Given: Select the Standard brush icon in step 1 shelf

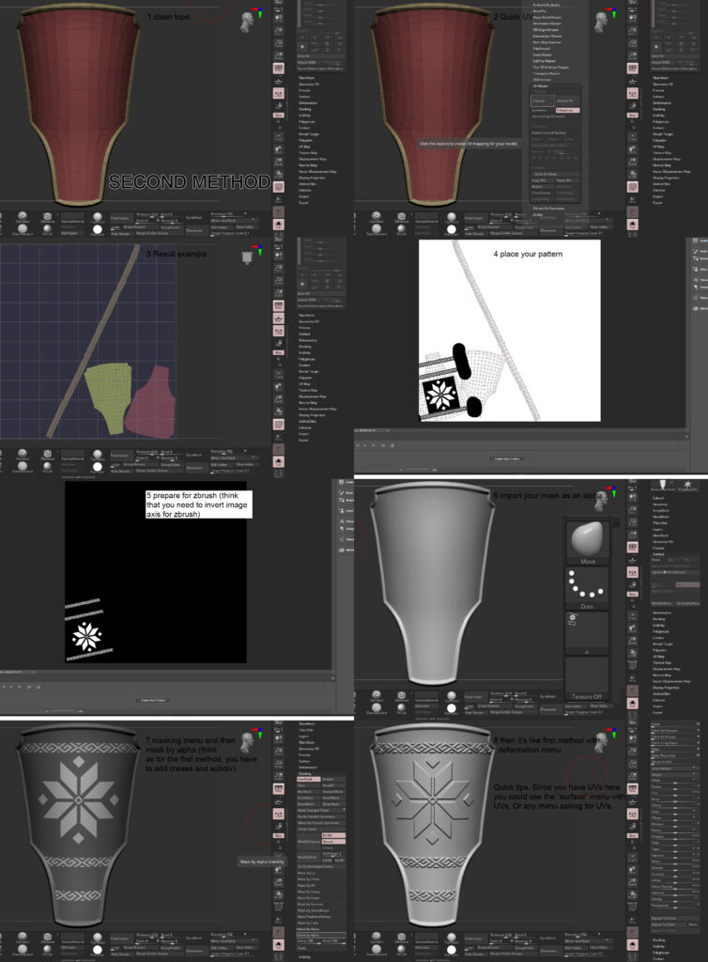Looking at the screenshot, I should pyautogui.click(x=23, y=218).
